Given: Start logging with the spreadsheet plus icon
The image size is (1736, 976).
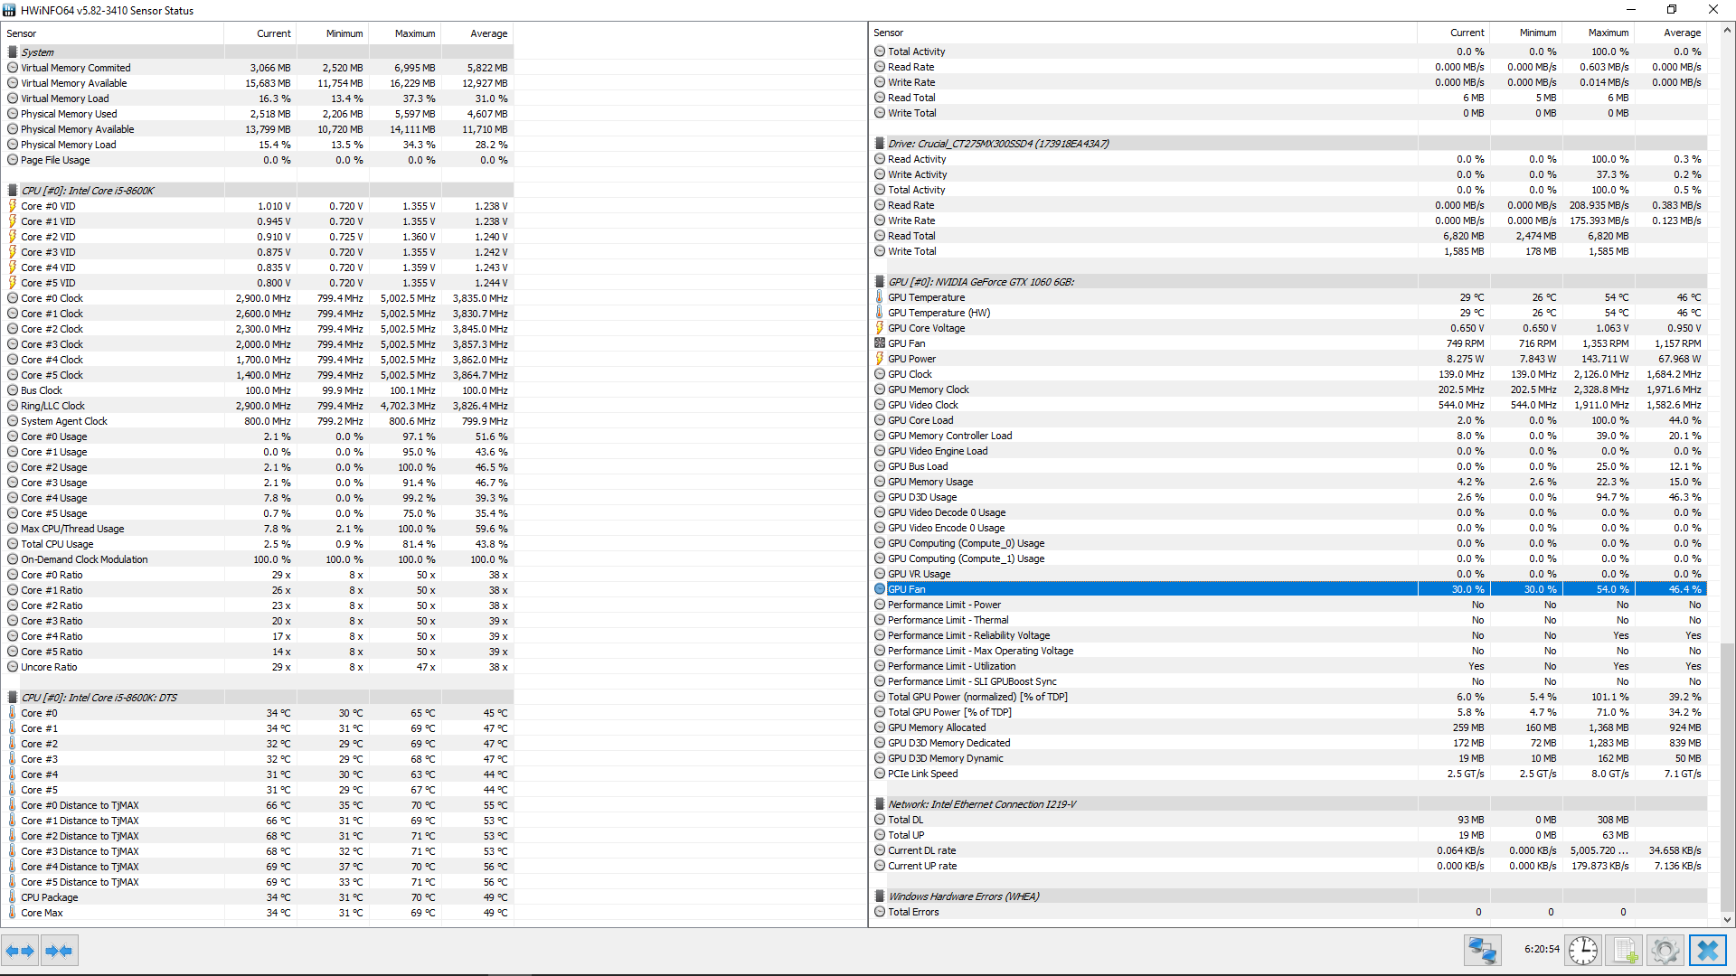Looking at the screenshot, I should (x=1625, y=951).
